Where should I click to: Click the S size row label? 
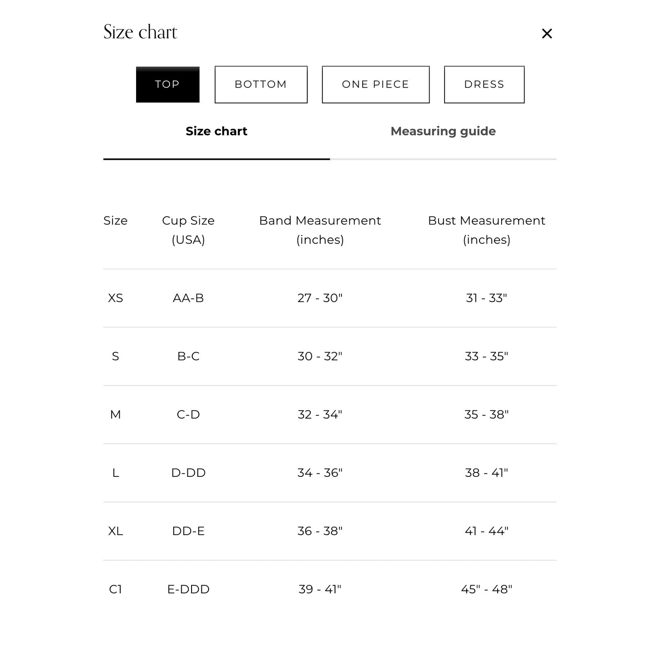(x=115, y=356)
